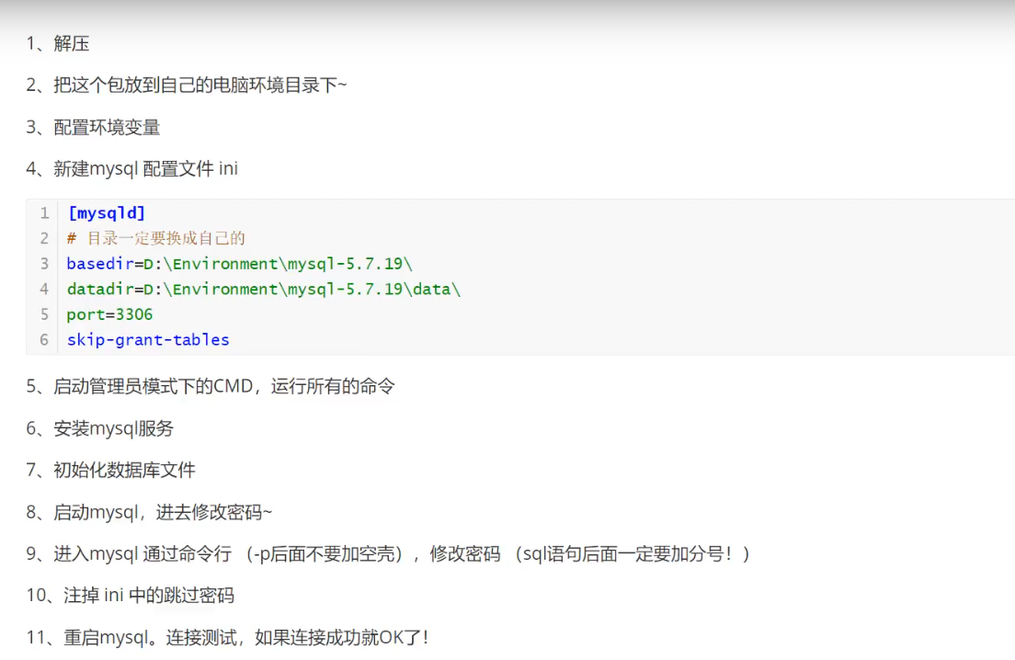Click the skip-grant-tables code line
Image resolution: width=1015 pixels, height=660 pixels.
[147, 339]
